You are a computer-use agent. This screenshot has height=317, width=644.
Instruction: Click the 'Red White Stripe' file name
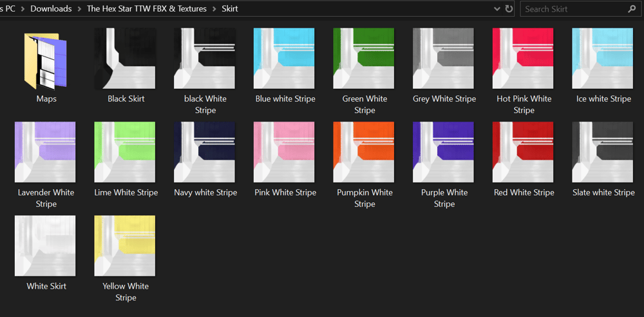tap(524, 193)
